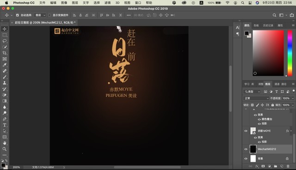Toggle the 自动选择 checkbox

coord(18,15)
